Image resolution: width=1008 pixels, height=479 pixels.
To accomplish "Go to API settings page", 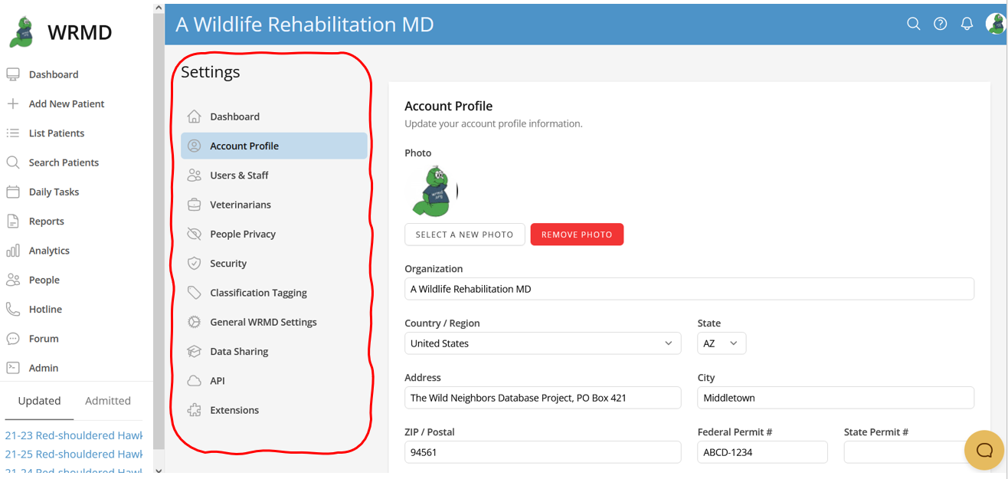I will (274, 381).
